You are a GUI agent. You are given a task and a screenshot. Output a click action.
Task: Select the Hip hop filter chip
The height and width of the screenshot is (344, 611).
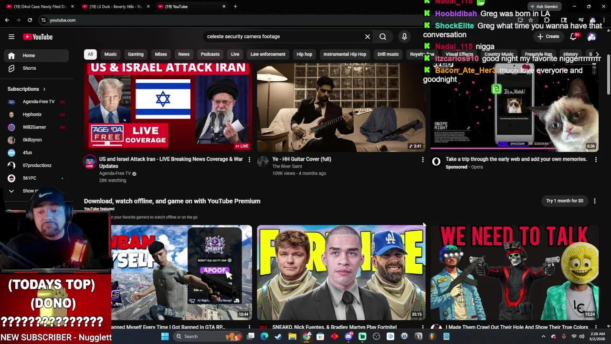pyautogui.click(x=305, y=54)
